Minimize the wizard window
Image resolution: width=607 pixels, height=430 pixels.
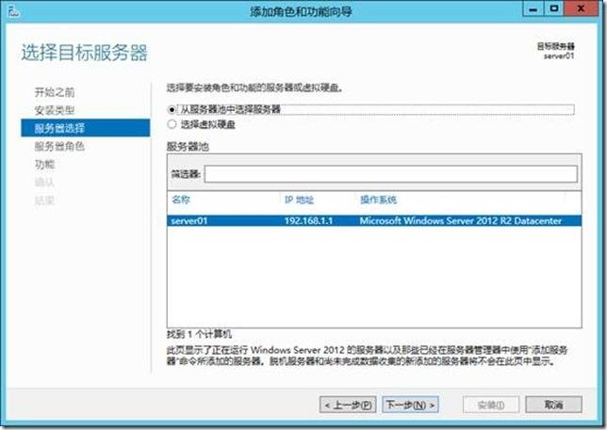pos(533,8)
